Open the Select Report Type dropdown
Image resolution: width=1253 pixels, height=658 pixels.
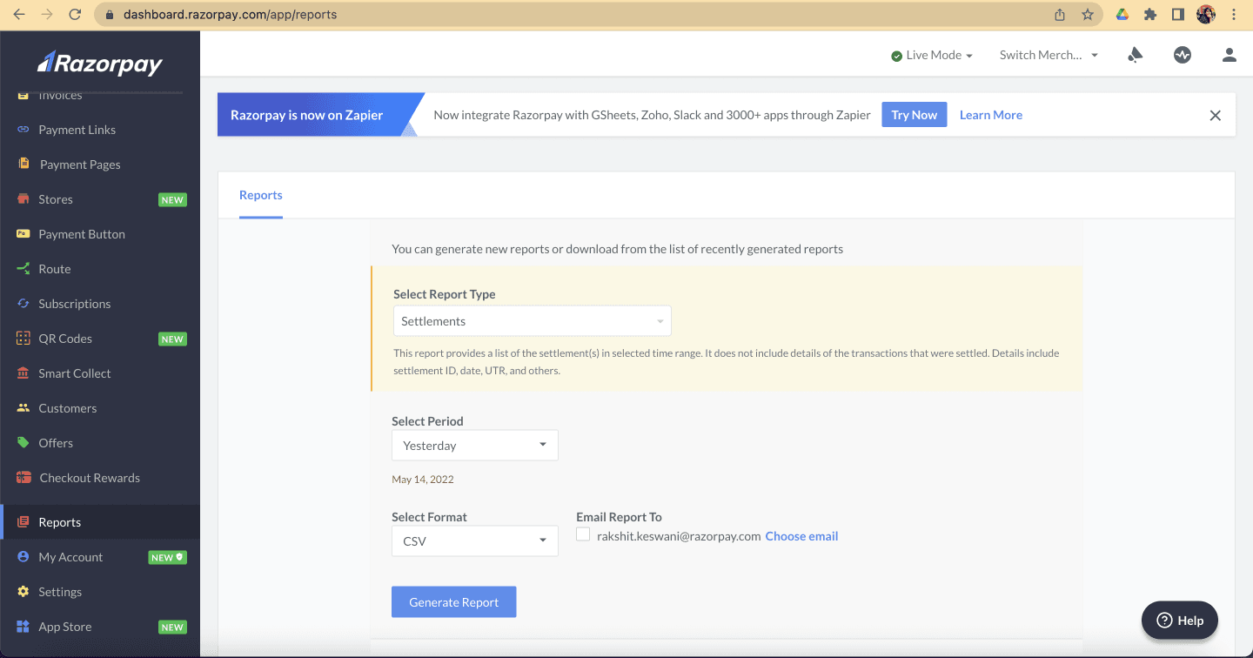[x=533, y=321]
